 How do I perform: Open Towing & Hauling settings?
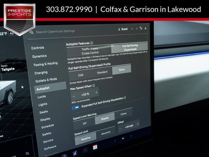[45, 64]
